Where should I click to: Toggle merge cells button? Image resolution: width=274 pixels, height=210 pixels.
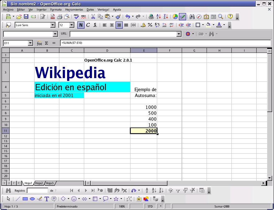coord(133,25)
